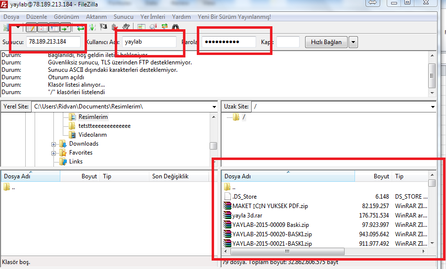Image resolution: width=446 pixels, height=269 pixels.
Task: Toggle synchronized browsing icon
Action: pyautogui.click(x=164, y=27)
